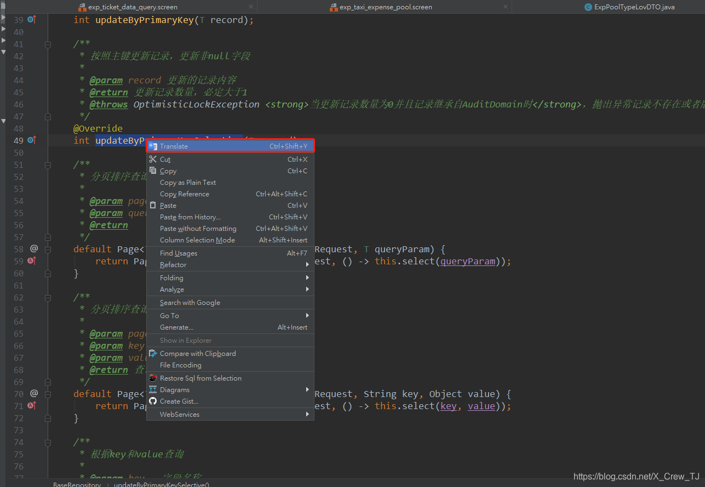Click the @ gutter marker on line 58

pos(34,248)
